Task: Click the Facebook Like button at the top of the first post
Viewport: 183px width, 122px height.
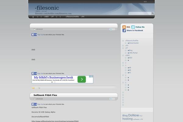Action: tap(34, 35)
